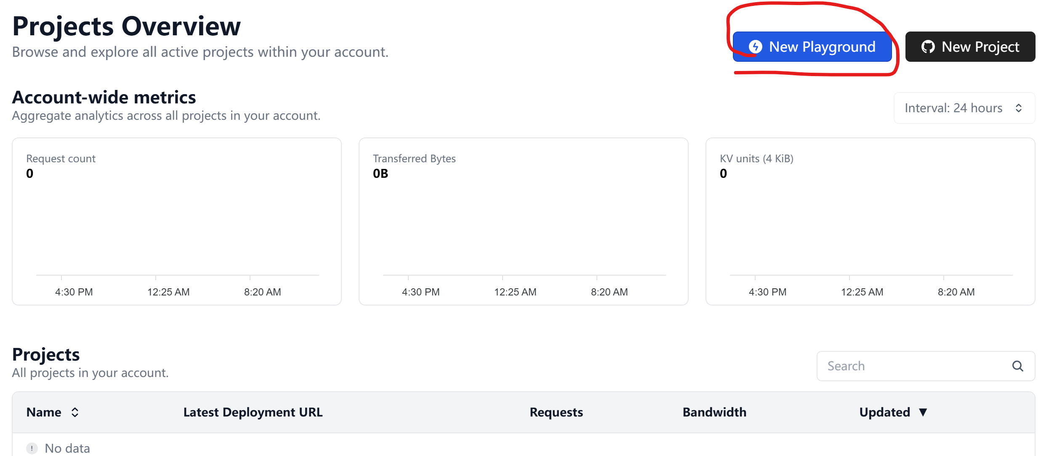Click the Projects Overview page heading
Image resolution: width=1049 pixels, height=456 pixels.
tap(126, 26)
